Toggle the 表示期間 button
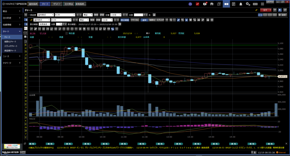Screen dimensions: 290x156 (x=125, y=20)
